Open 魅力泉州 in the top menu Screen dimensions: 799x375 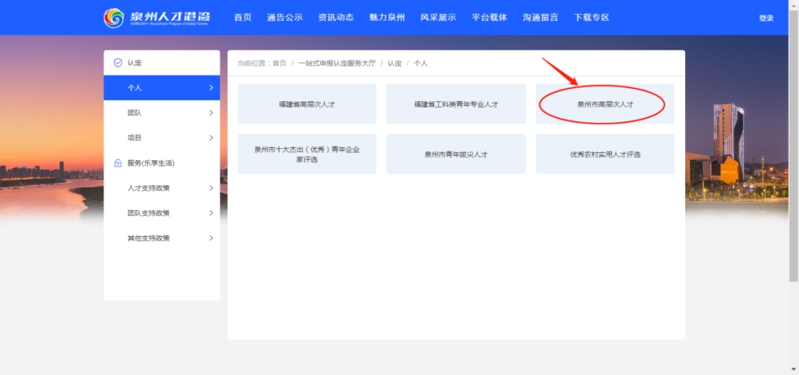(x=387, y=18)
